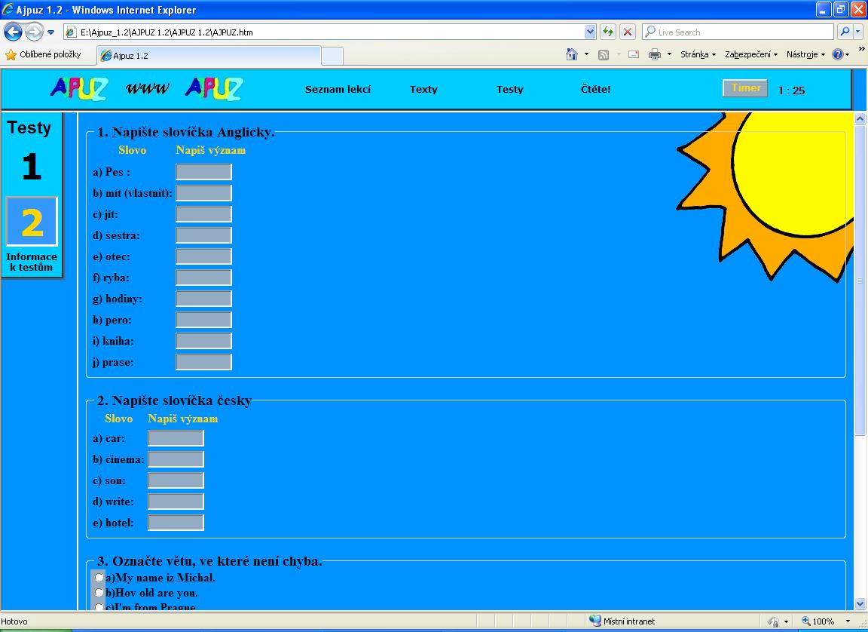Viewport: 868px width, 632px height.
Task: Click the search magnifier button
Action: pyautogui.click(x=844, y=32)
